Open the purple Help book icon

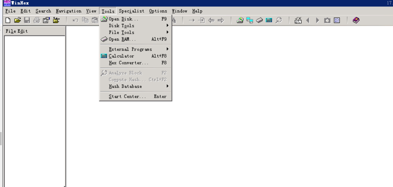(356, 20)
